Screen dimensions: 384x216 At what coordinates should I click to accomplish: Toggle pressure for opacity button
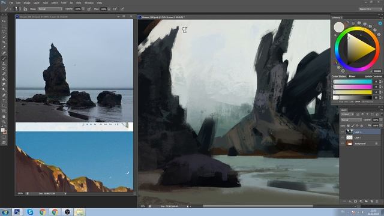click(89, 9)
